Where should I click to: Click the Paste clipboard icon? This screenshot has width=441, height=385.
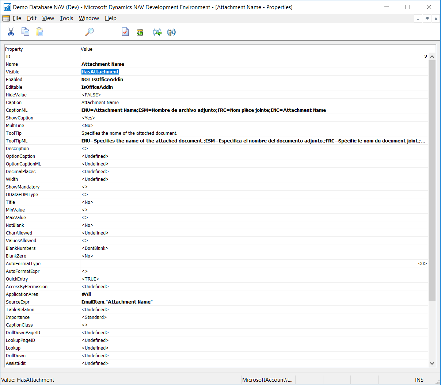(39, 32)
